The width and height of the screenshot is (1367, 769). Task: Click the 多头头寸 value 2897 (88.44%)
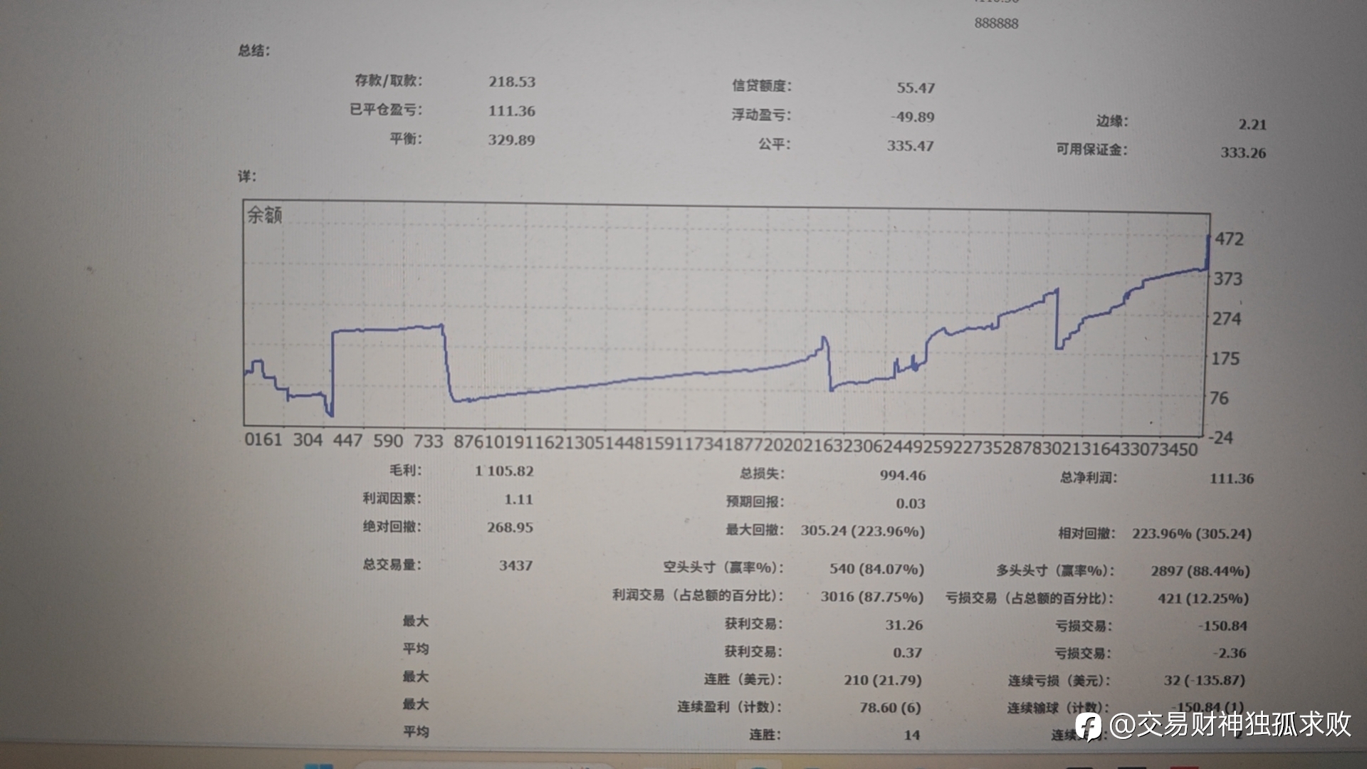(1200, 571)
